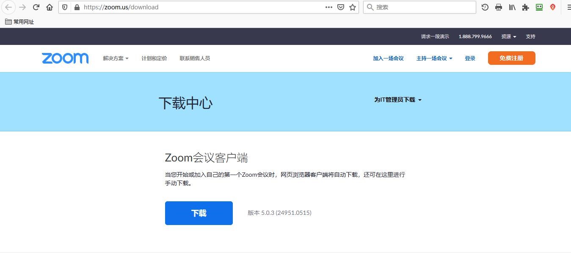Open 联系销售人员 nav item

(195, 58)
